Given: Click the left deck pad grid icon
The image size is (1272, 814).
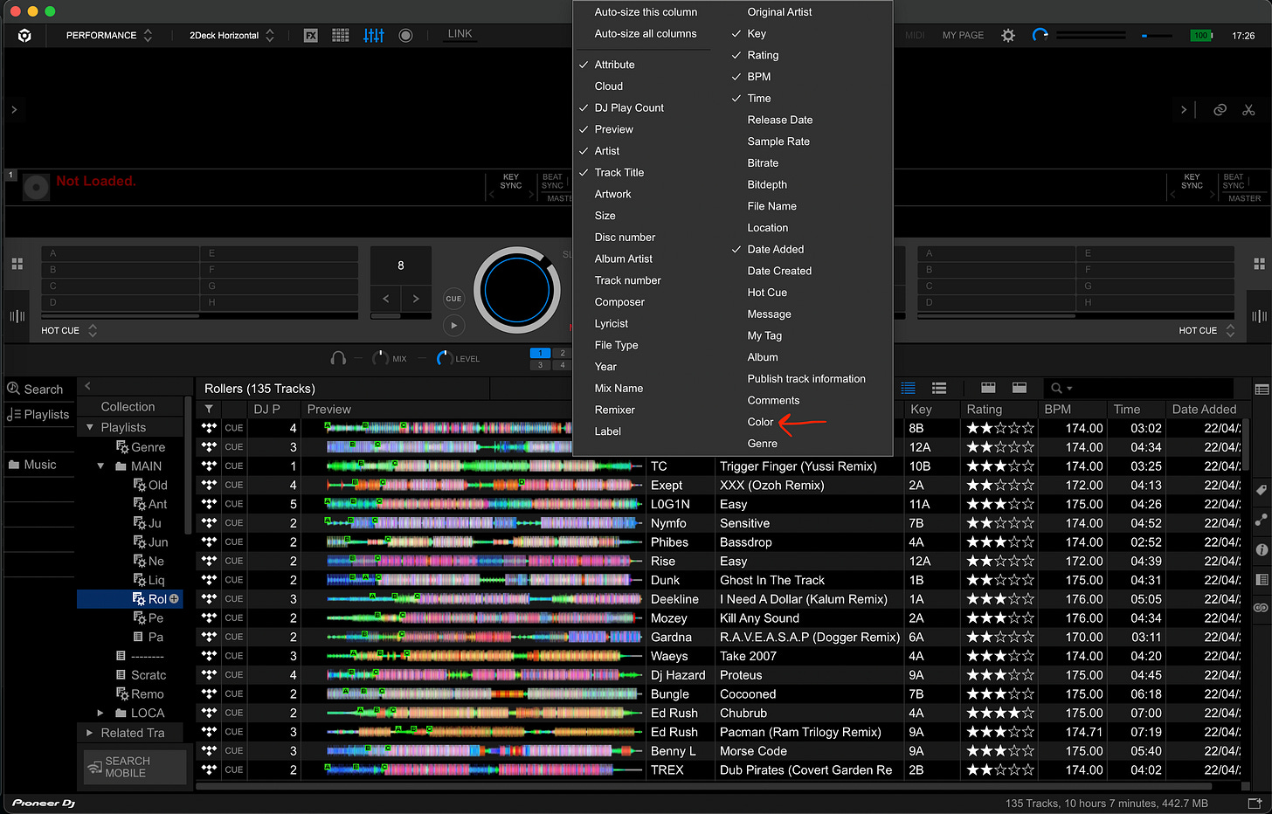Looking at the screenshot, I should tap(17, 263).
